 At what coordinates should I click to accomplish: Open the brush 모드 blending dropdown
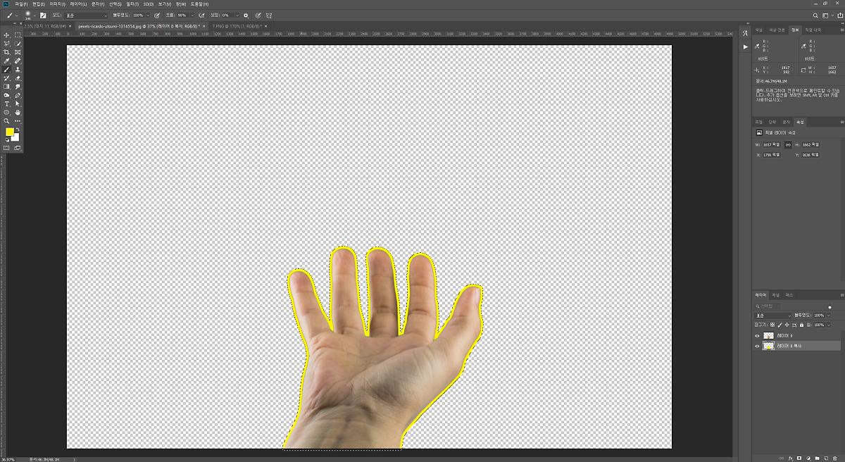pyautogui.click(x=86, y=15)
